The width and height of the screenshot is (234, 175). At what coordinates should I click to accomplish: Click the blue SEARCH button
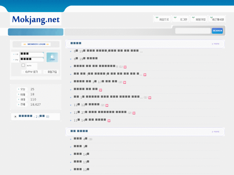point(217,31)
